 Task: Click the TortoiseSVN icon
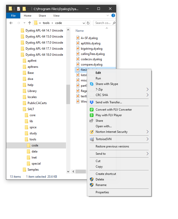click(92, 139)
